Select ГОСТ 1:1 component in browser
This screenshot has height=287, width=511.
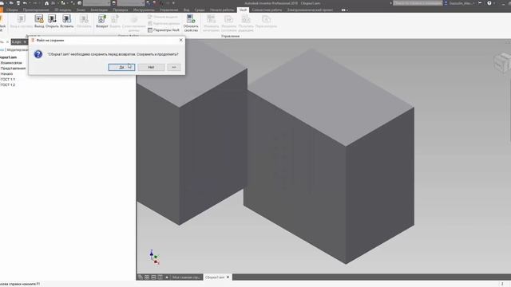pyautogui.click(x=7, y=80)
